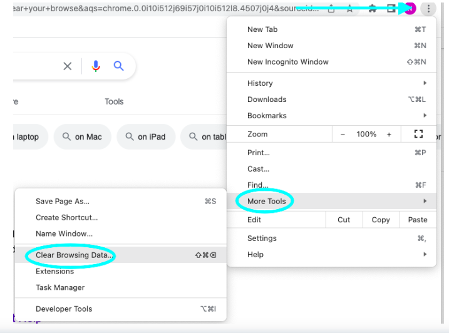The height and width of the screenshot is (333, 449).
Task: Click Paste in the Edit row
Action: 418,220
